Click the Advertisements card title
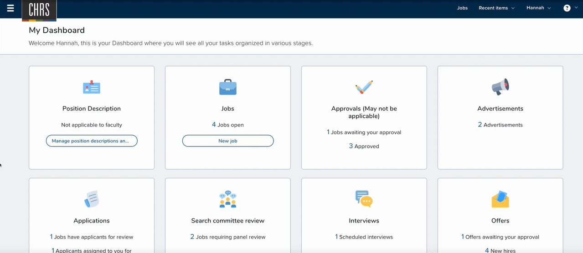The width and height of the screenshot is (583, 253). (x=500, y=109)
